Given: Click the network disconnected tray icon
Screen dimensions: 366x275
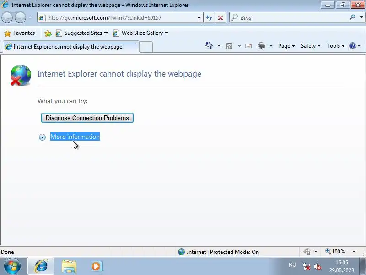Looking at the screenshot, I should [x=306, y=266].
